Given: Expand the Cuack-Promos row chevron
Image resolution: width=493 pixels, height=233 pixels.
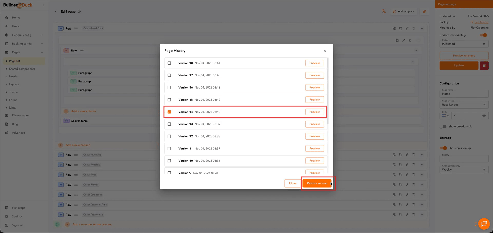Looking at the screenshot, I should click(422, 185).
